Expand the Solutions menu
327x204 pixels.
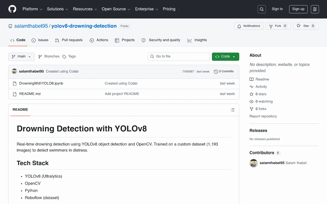(57, 9)
